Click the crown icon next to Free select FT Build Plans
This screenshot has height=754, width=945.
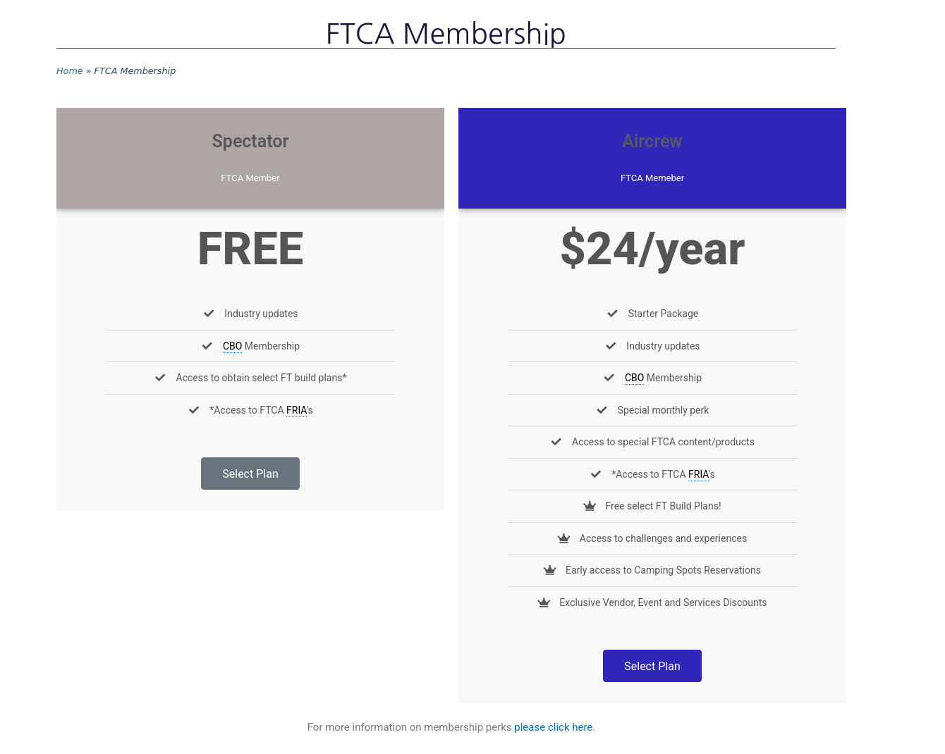click(590, 506)
